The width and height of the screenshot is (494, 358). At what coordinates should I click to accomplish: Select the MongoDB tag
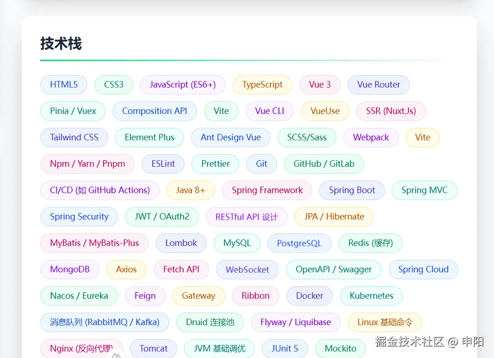click(70, 270)
